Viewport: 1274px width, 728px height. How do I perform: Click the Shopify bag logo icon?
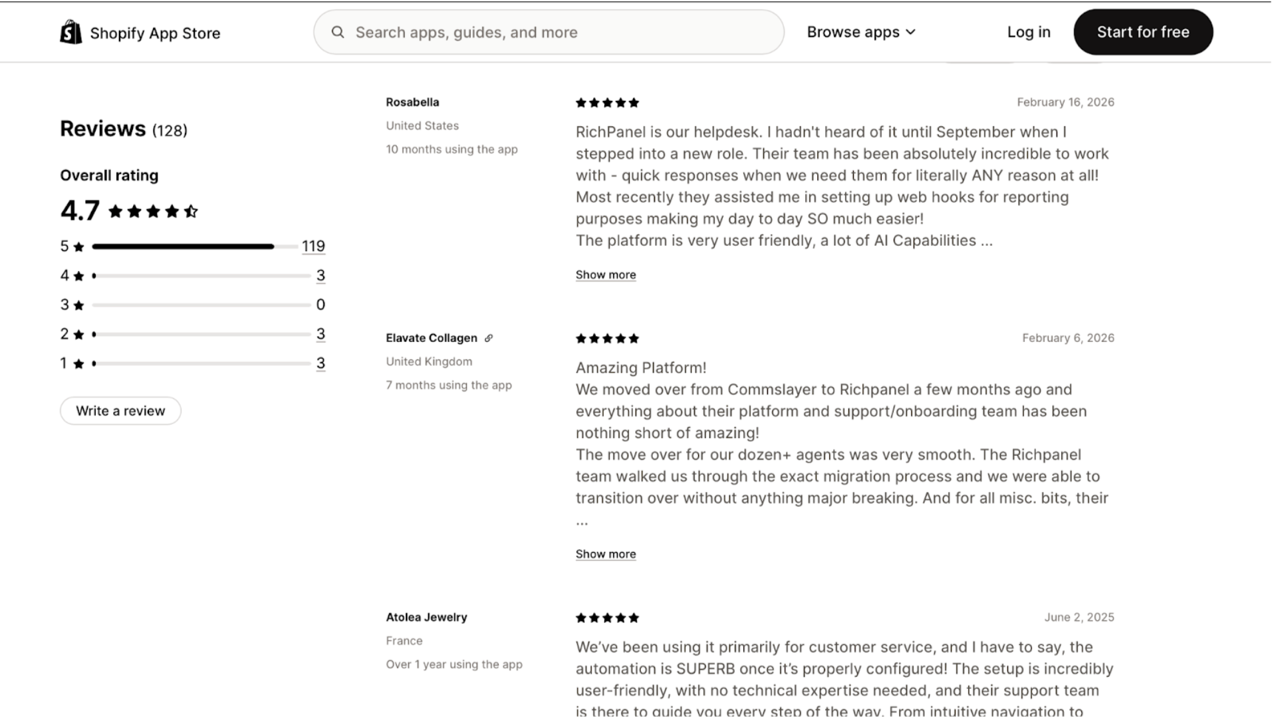70,32
